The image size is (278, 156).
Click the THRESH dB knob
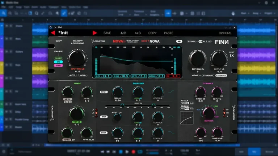[x=201, y=92]
